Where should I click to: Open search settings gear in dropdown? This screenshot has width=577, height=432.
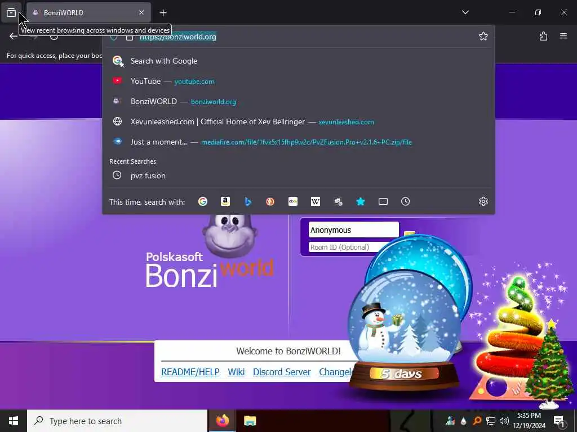(x=483, y=201)
